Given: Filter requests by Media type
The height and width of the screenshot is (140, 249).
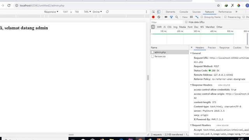Looking at the screenshot, I should [x=182, y=27].
